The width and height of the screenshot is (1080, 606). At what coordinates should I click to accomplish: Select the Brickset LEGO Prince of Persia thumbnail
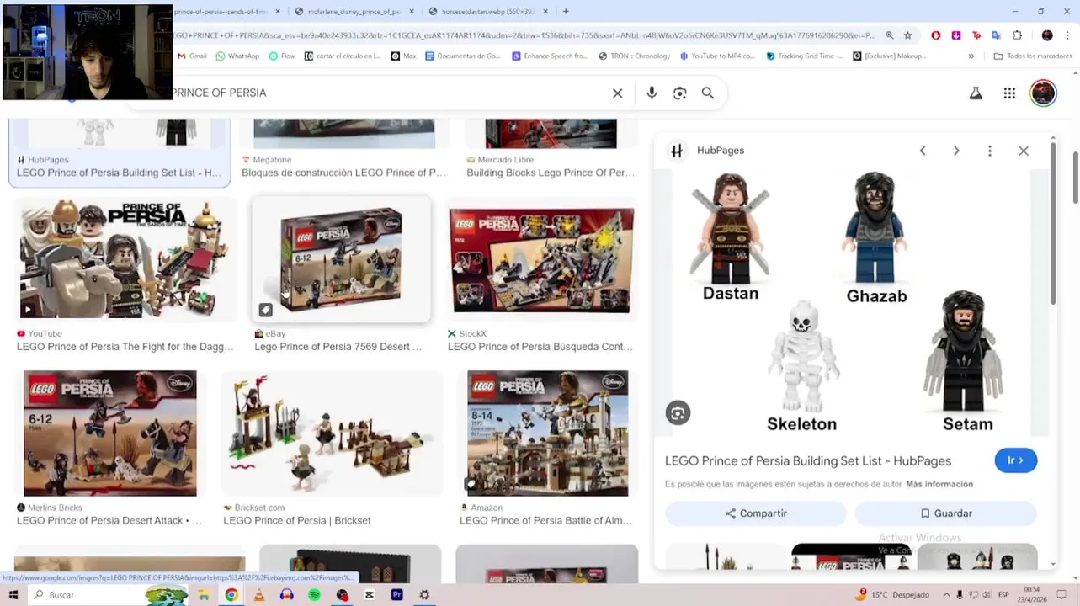tap(332, 433)
